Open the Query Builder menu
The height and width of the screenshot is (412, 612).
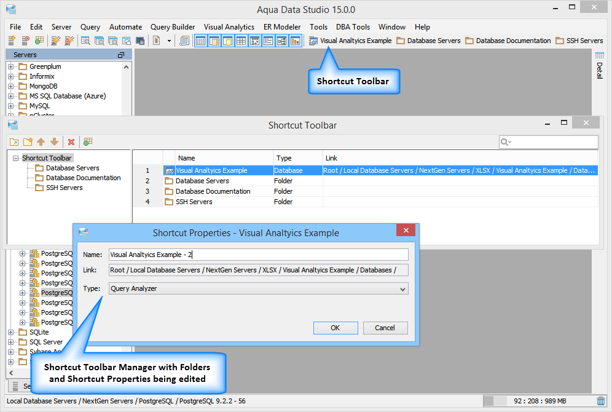pos(173,27)
